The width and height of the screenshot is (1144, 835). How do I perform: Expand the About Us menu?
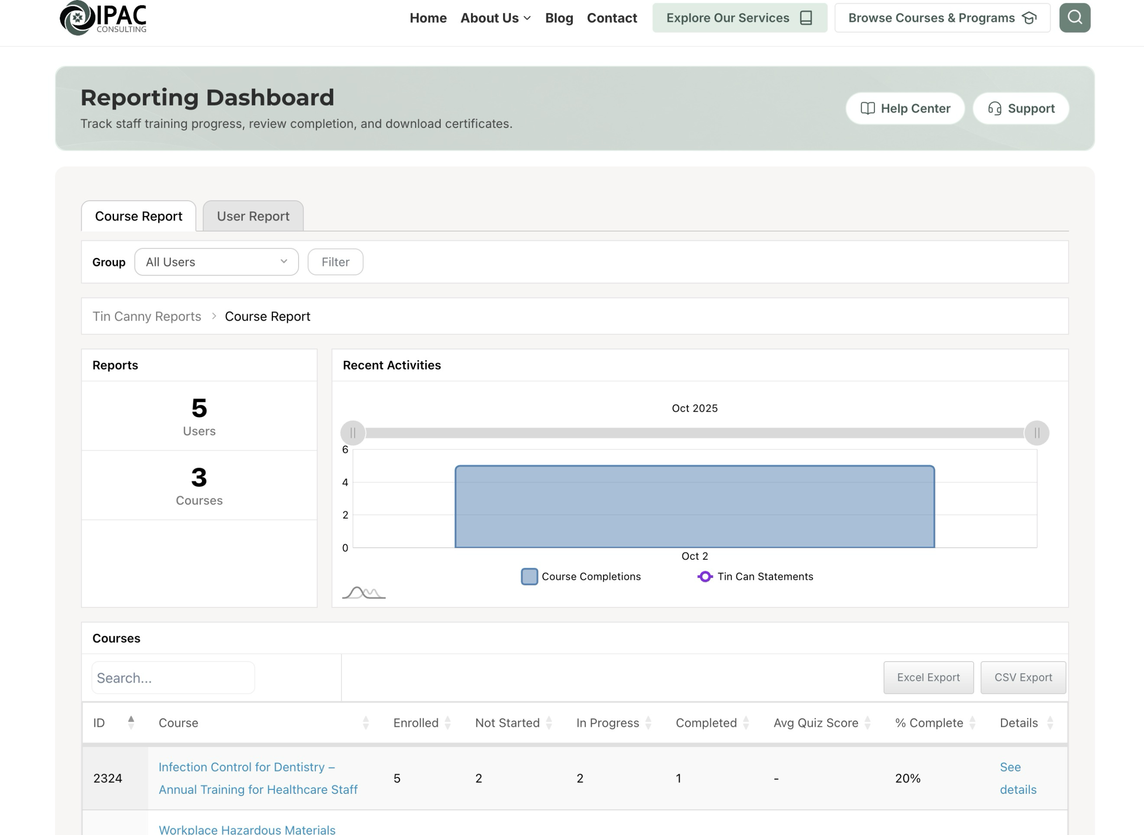point(496,18)
